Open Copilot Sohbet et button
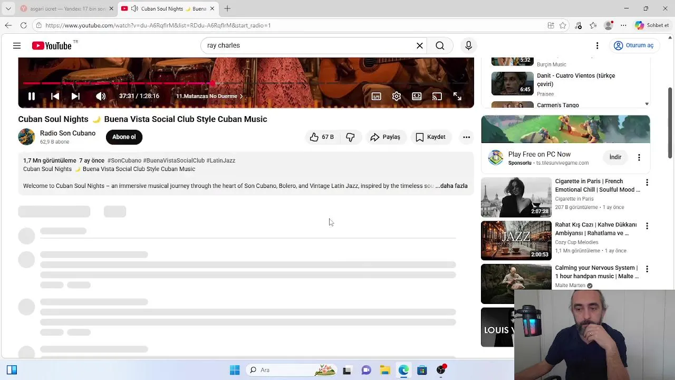Screen dimensions: 675x380 pos(652,25)
